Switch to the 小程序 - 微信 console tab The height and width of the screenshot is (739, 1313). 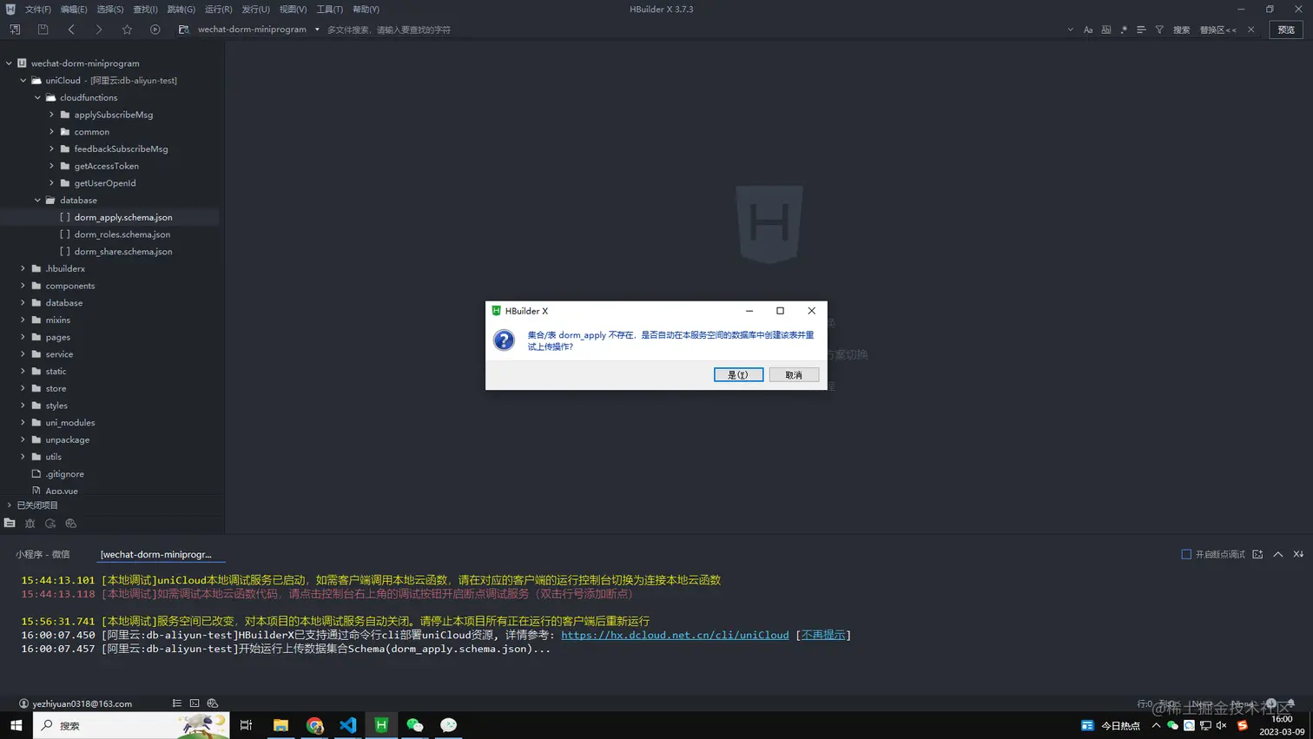[x=43, y=554]
